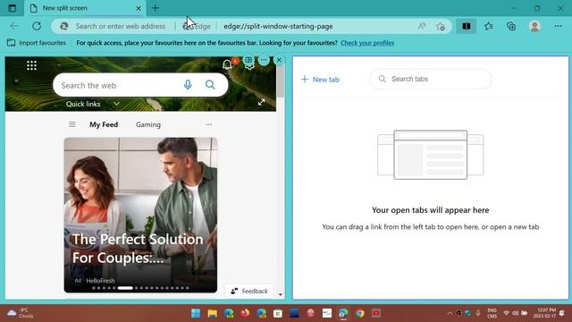
Task: Click the tray microphone icon
Action: [478, 313]
